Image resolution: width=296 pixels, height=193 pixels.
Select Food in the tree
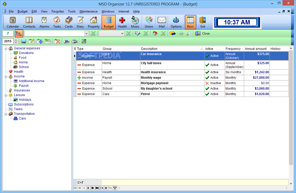coord(23,58)
